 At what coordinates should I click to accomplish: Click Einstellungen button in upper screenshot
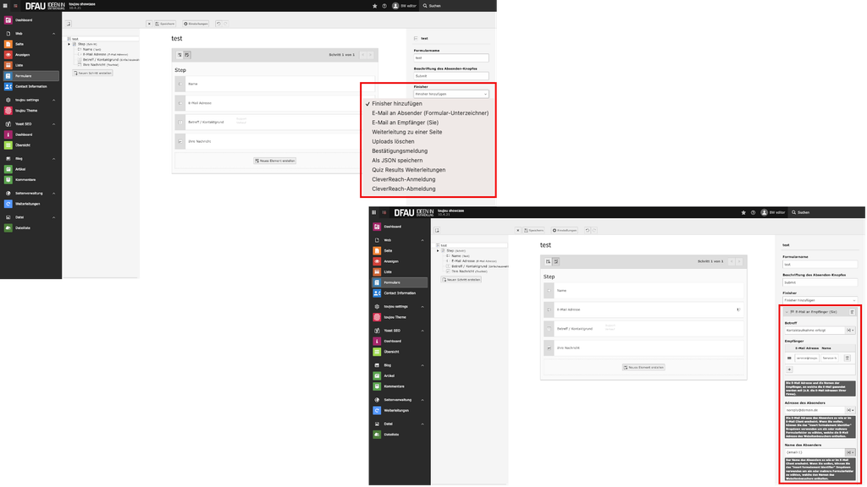(x=196, y=24)
